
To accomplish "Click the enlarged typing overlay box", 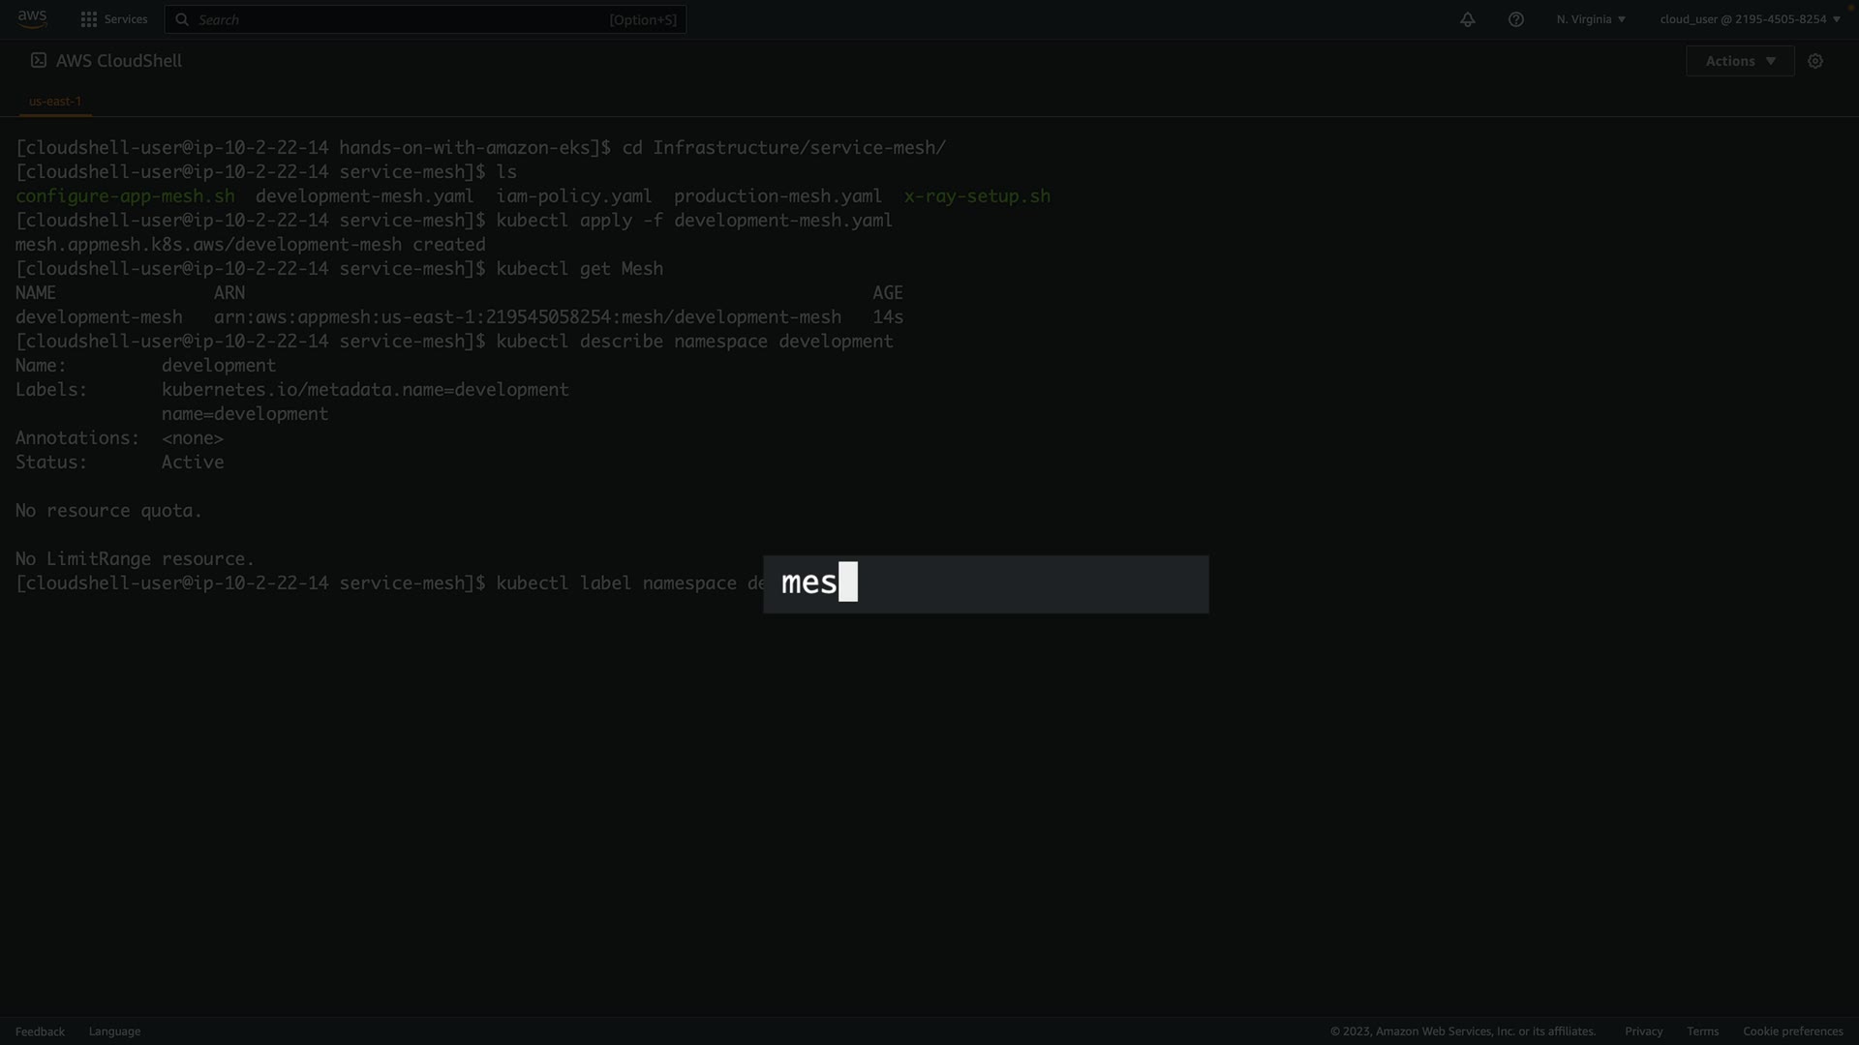I will click(986, 584).
